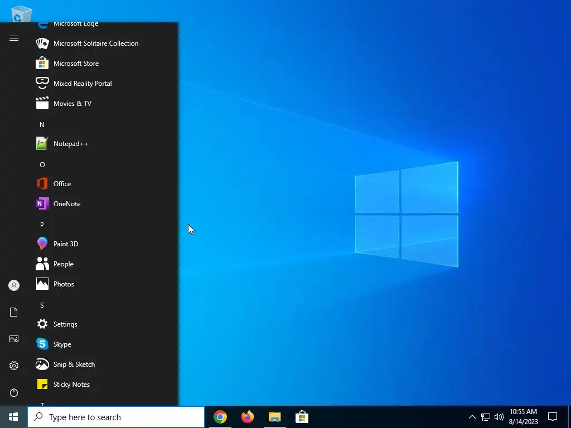Image resolution: width=571 pixels, height=428 pixels.
Task: Open Microsoft Solitaire Collection from app list
Action: (x=105, y=43)
